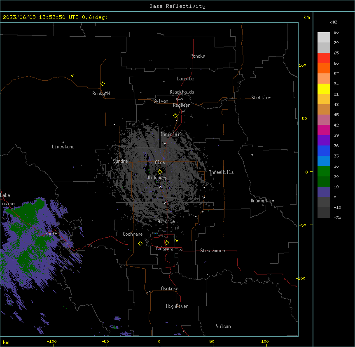Click the -30 value on the dBZ scale
The height and width of the screenshot is (347, 355).
click(x=337, y=218)
